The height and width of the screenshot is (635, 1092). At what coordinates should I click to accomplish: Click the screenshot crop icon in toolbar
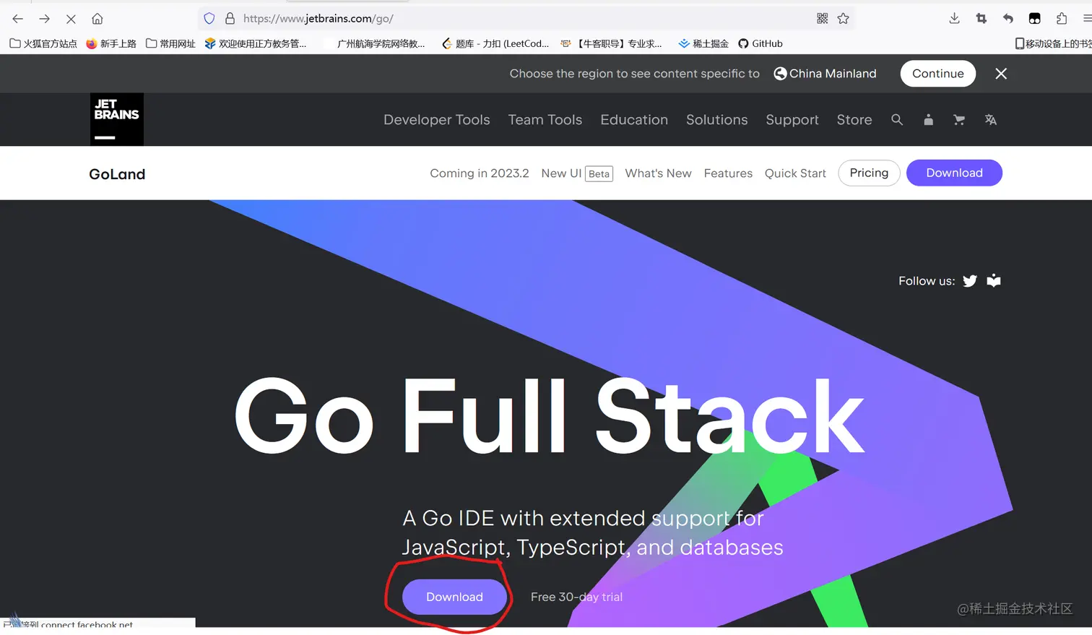pos(981,19)
